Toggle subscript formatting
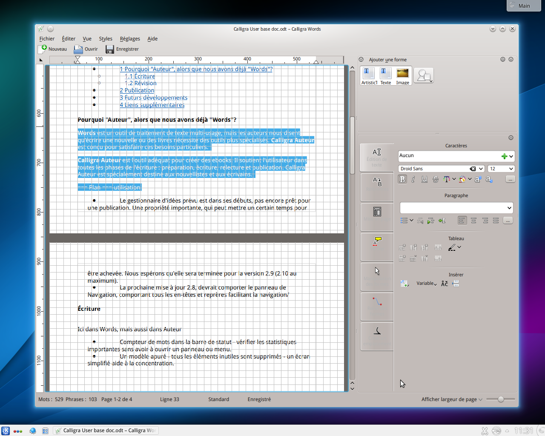Viewport: 545px width, 436px height. coord(489,179)
